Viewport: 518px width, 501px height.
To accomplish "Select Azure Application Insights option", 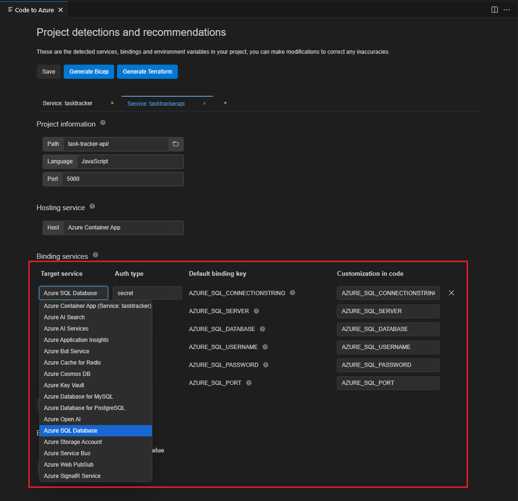I will [96, 340].
